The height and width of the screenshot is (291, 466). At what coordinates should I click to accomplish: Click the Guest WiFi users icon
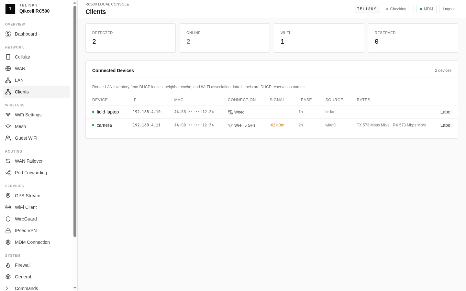pos(8,138)
